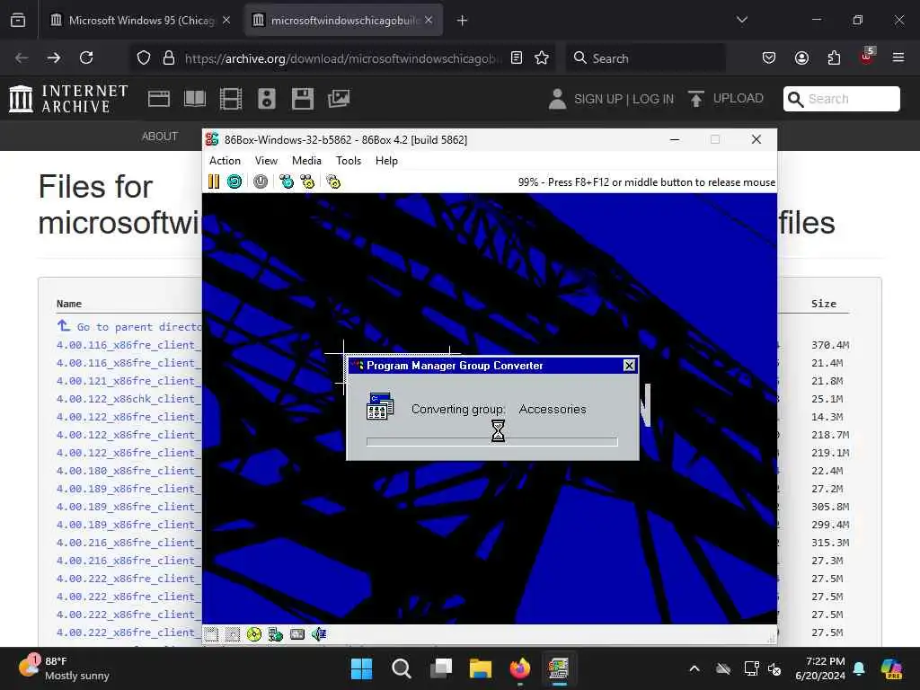Click the speaker sound icon in 86Box status bar
Screen dimensions: 920x690
pos(319,634)
